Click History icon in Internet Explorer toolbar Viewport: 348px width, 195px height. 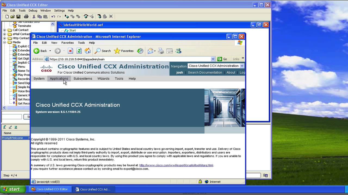(x=140, y=51)
